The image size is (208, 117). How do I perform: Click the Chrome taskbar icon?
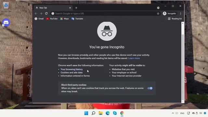tap(122, 113)
